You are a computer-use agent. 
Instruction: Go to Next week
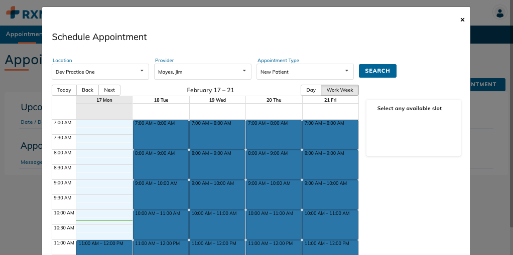[x=109, y=90]
